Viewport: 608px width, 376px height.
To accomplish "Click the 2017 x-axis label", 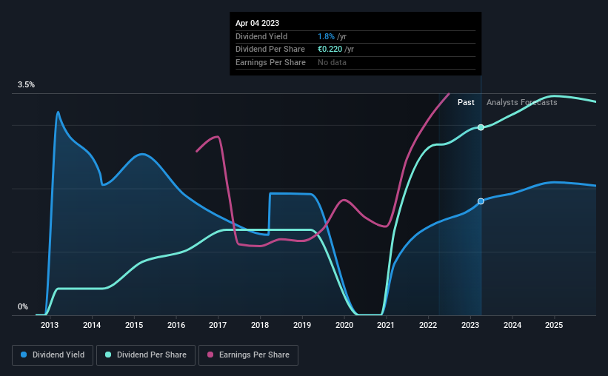I will 218,325.
